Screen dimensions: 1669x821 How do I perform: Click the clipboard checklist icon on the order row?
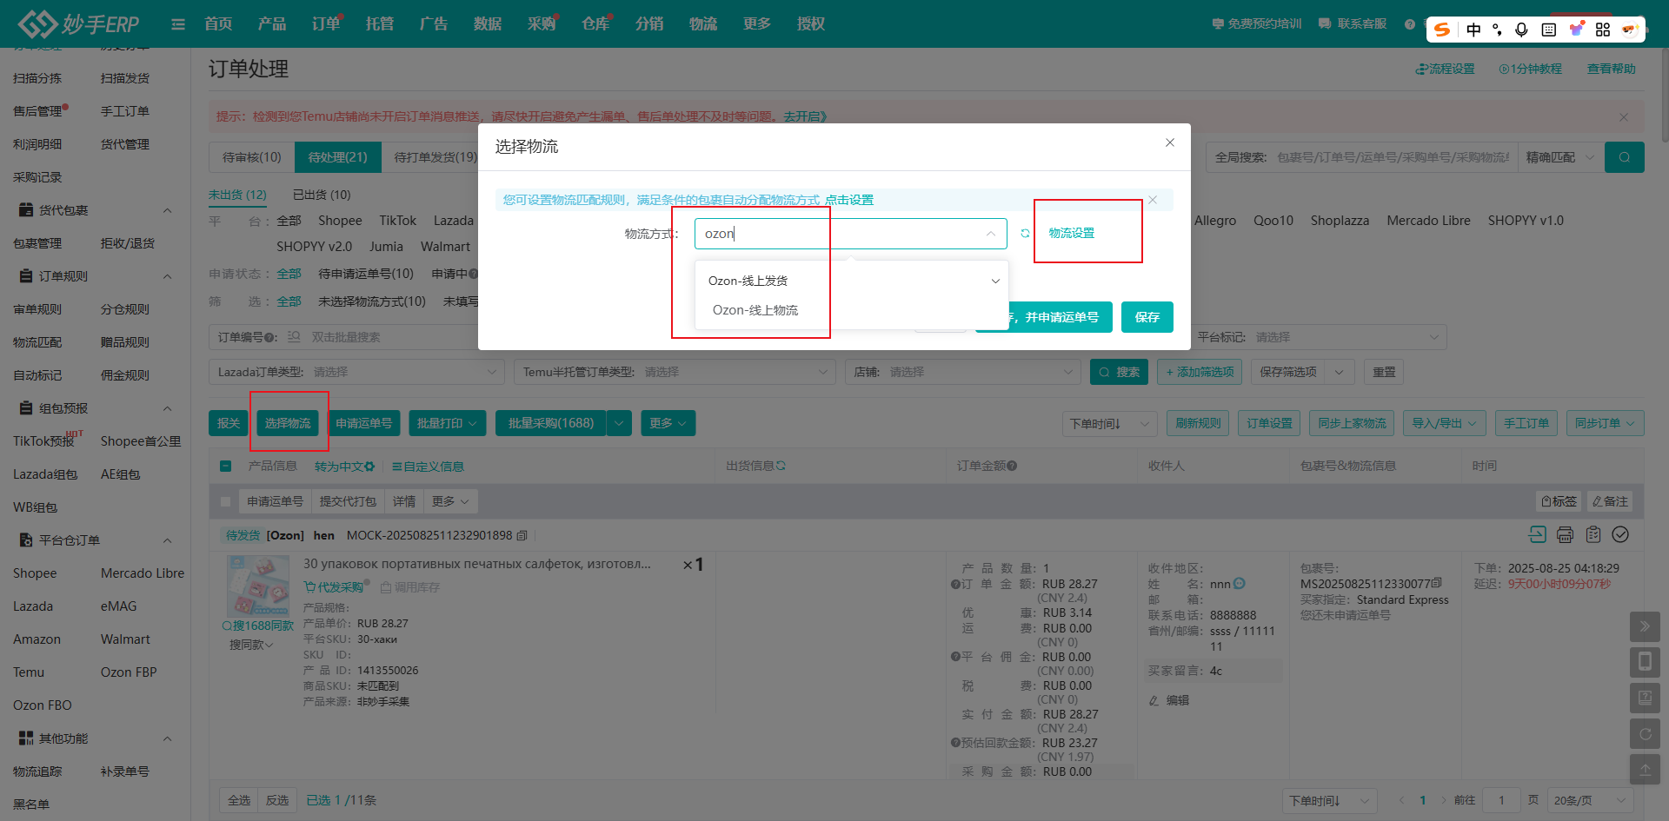pyautogui.click(x=1593, y=535)
